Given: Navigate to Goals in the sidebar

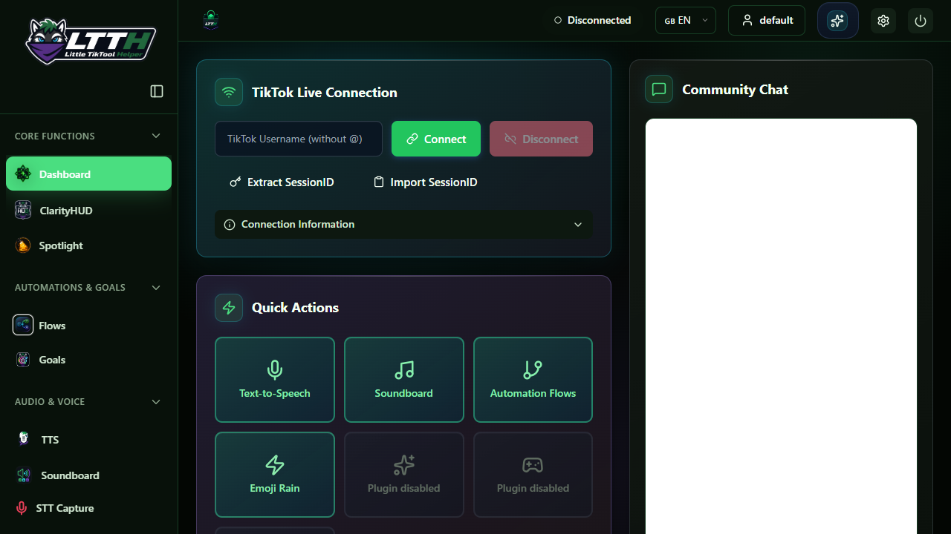Looking at the screenshot, I should point(88,360).
